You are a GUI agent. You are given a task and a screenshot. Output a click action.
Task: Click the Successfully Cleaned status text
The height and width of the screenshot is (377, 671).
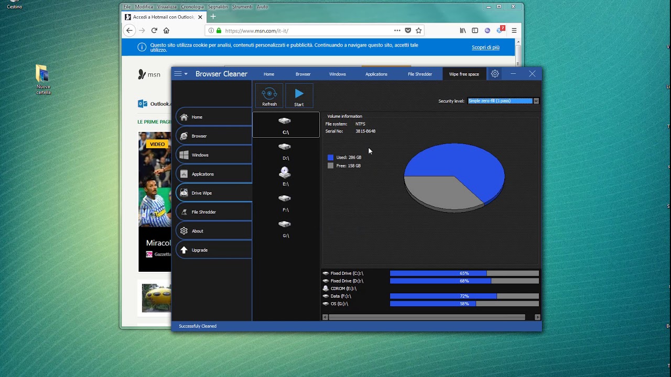pos(198,326)
